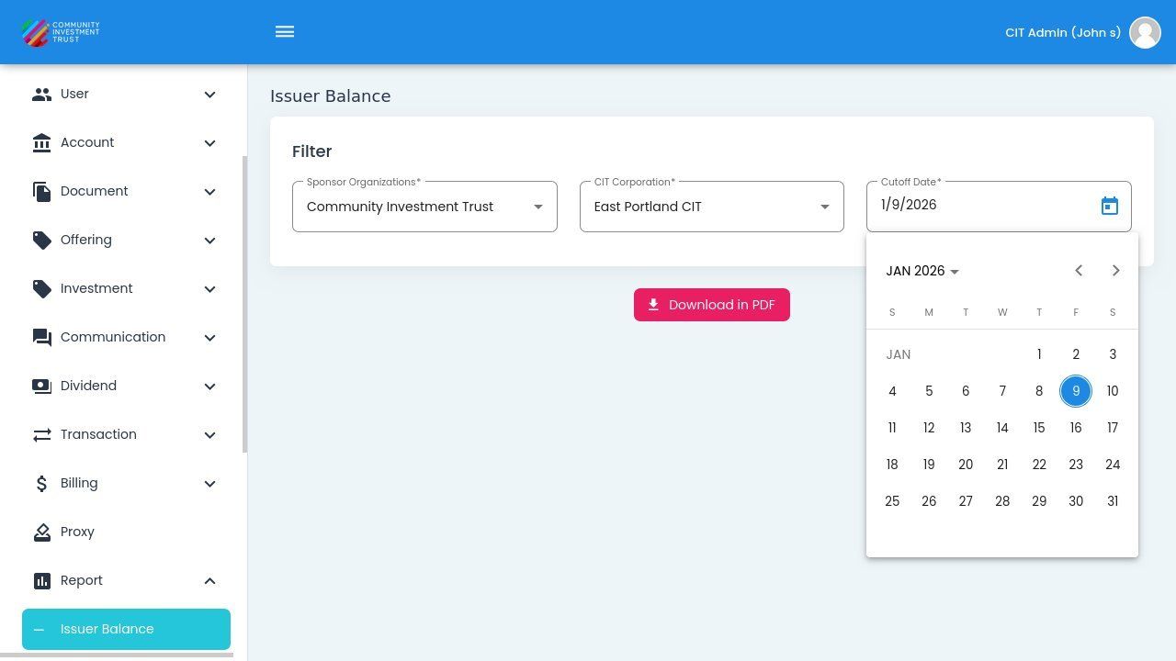This screenshot has height=661, width=1176.
Task: Select January 15 in the calendar
Action: [x=1038, y=428]
